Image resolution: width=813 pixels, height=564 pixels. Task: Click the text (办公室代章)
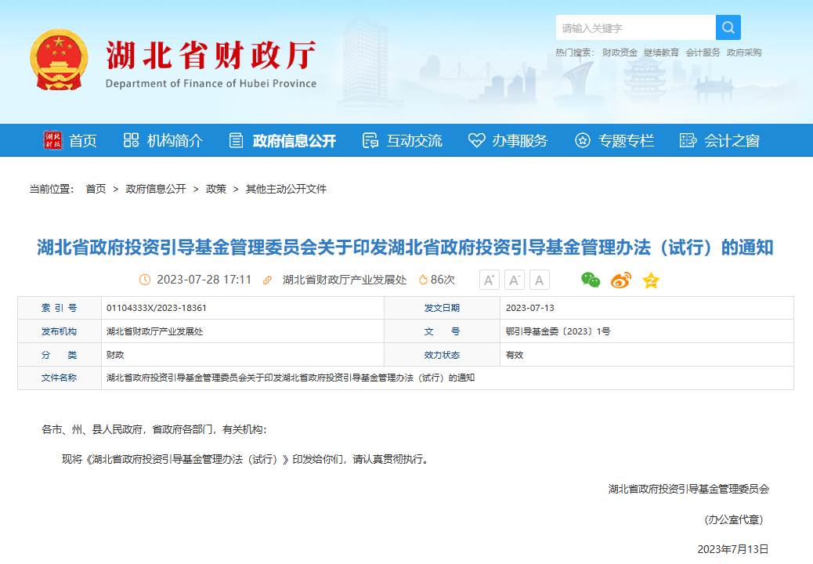coord(734,519)
